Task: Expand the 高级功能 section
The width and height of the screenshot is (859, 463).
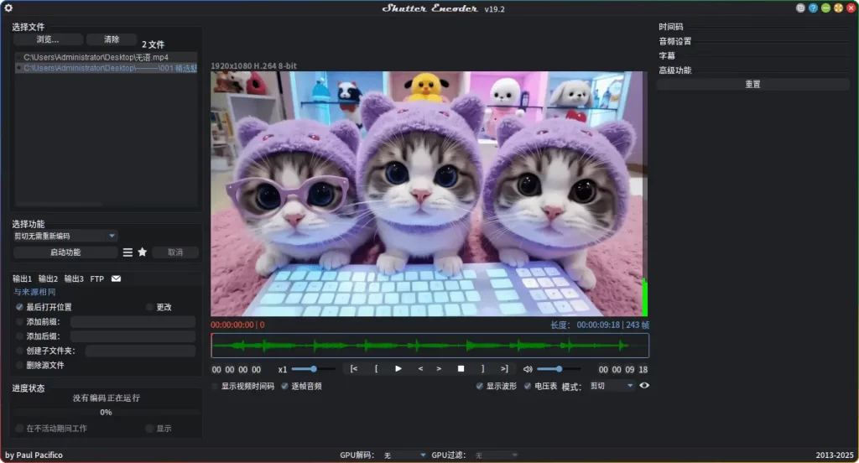Action: pyautogui.click(x=675, y=70)
